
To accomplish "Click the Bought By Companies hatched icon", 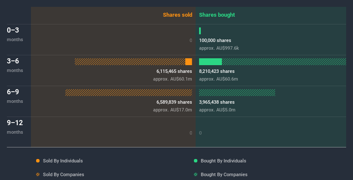I will (x=196, y=174).
